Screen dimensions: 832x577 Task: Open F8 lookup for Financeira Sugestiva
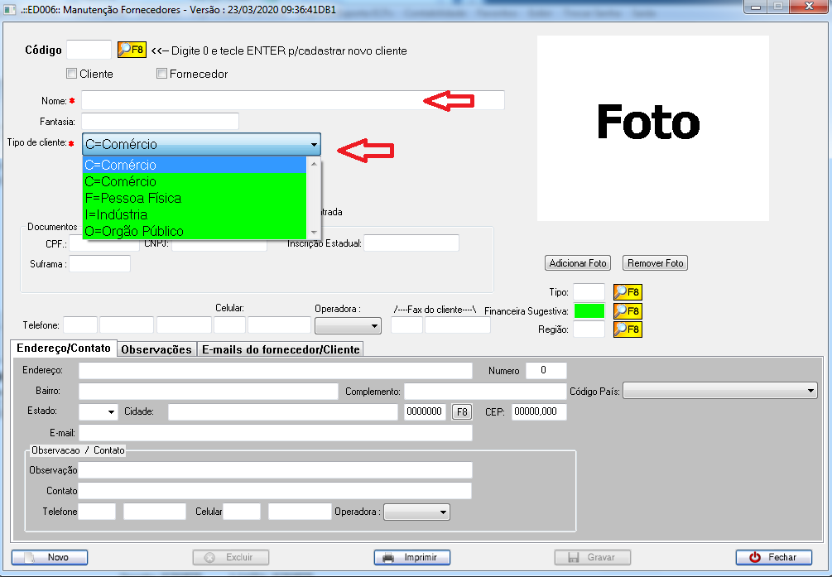tap(627, 311)
